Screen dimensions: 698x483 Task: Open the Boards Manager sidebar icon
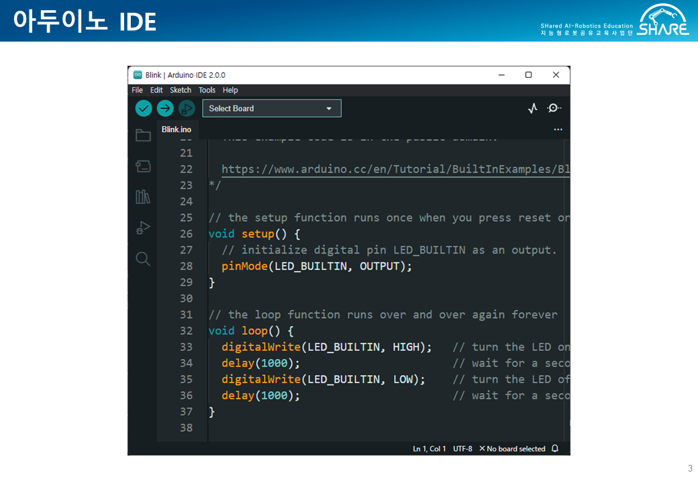[x=143, y=166]
